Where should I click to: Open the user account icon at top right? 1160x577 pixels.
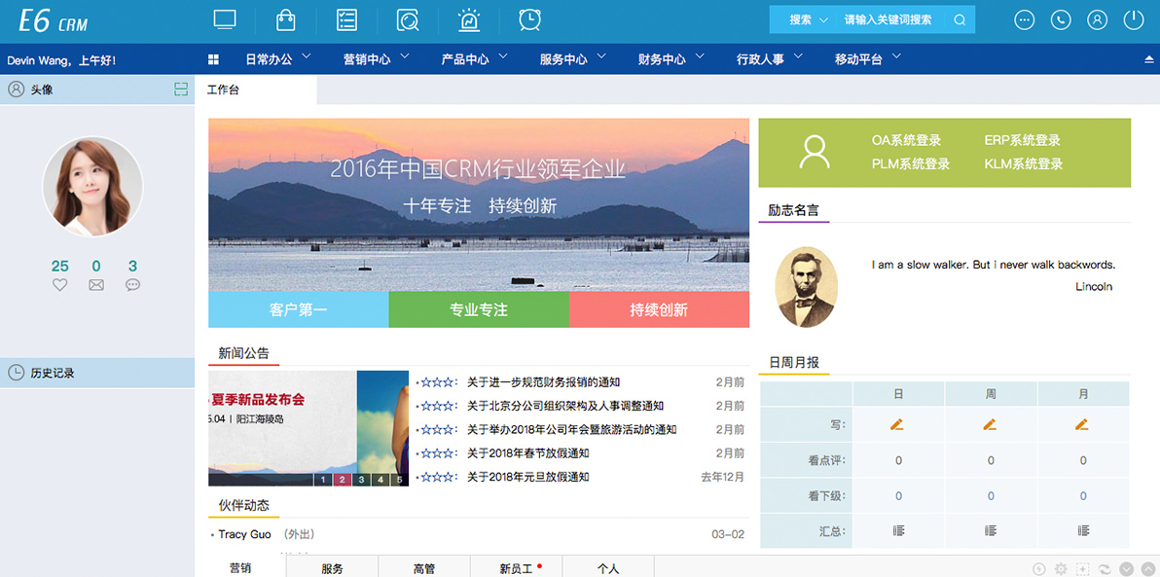[1097, 18]
